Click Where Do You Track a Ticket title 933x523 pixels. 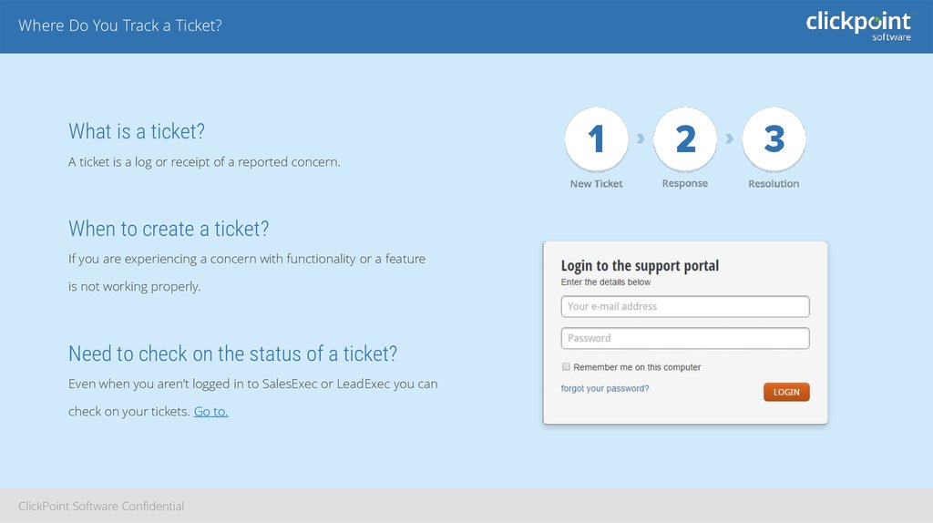pos(120,26)
